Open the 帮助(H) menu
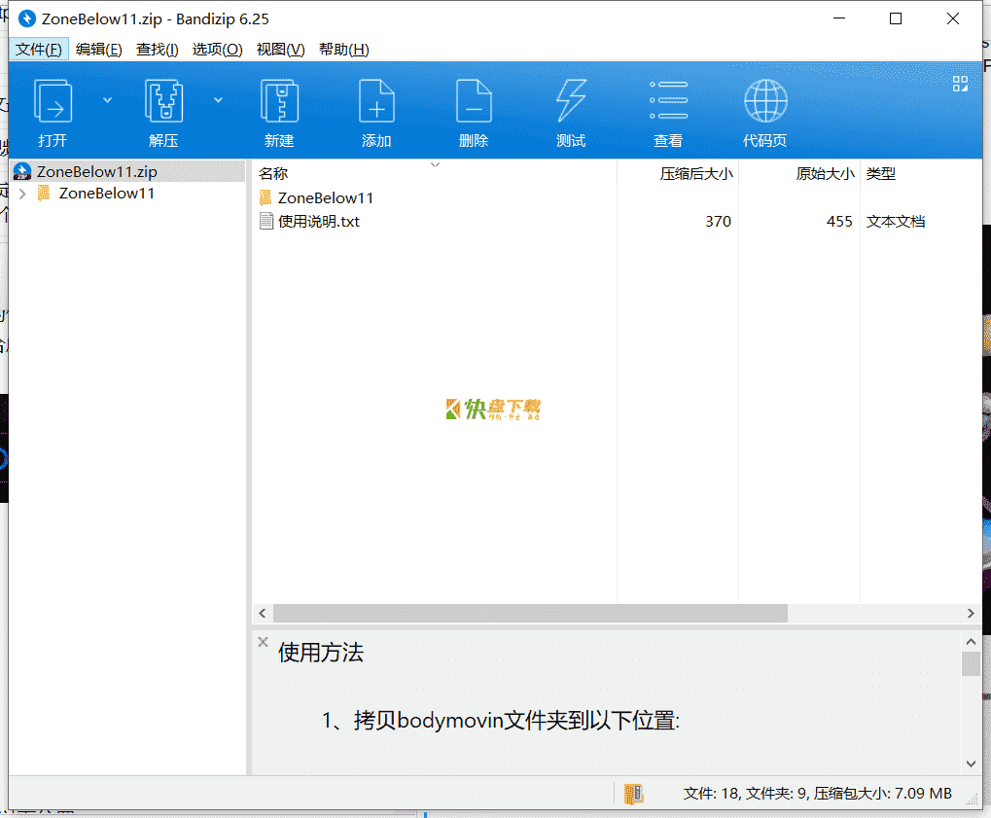 point(344,50)
